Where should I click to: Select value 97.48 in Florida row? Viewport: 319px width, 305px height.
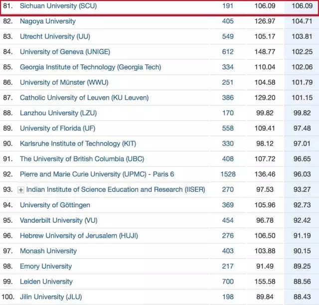pos(302,128)
